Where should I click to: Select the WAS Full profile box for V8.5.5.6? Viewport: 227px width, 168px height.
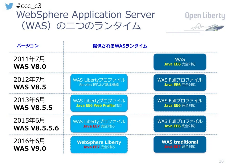point(180,124)
